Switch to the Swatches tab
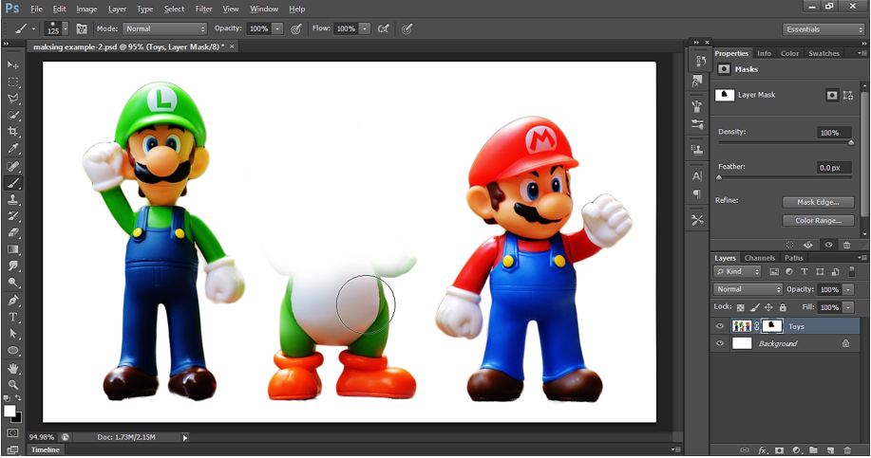The width and height of the screenshot is (871, 458). coord(824,54)
